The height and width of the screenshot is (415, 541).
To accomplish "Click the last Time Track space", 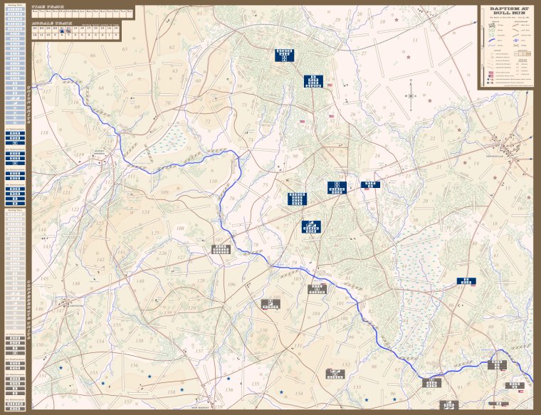I will point(130,14).
